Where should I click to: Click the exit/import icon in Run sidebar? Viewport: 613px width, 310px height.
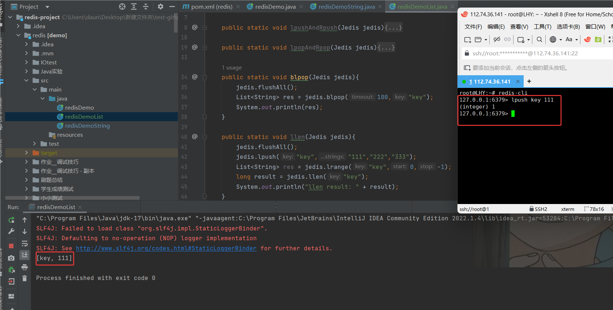11,281
